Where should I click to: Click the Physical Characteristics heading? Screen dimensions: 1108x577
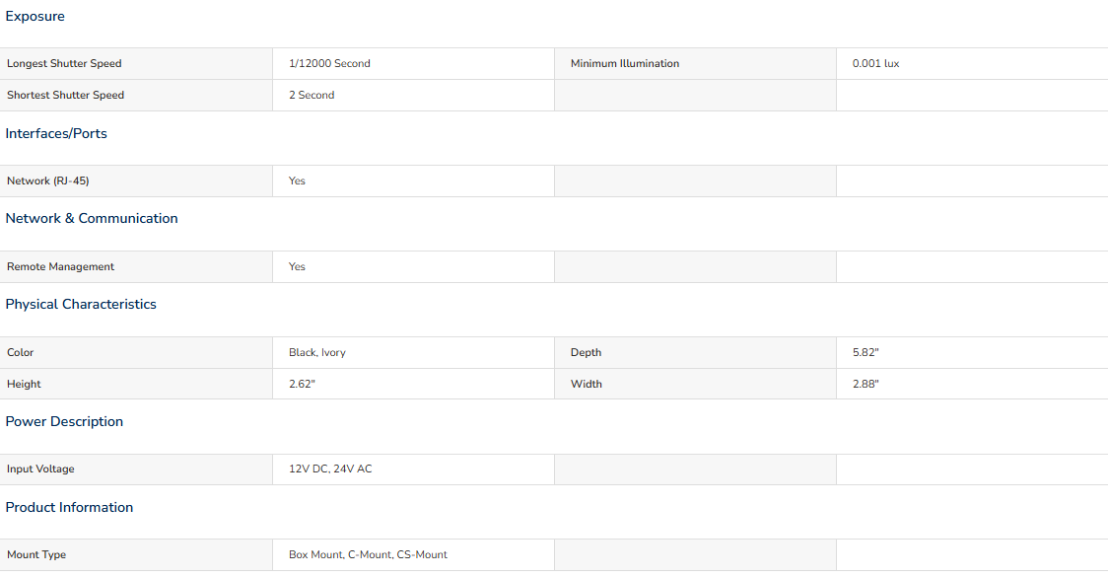[x=81, y=304]
